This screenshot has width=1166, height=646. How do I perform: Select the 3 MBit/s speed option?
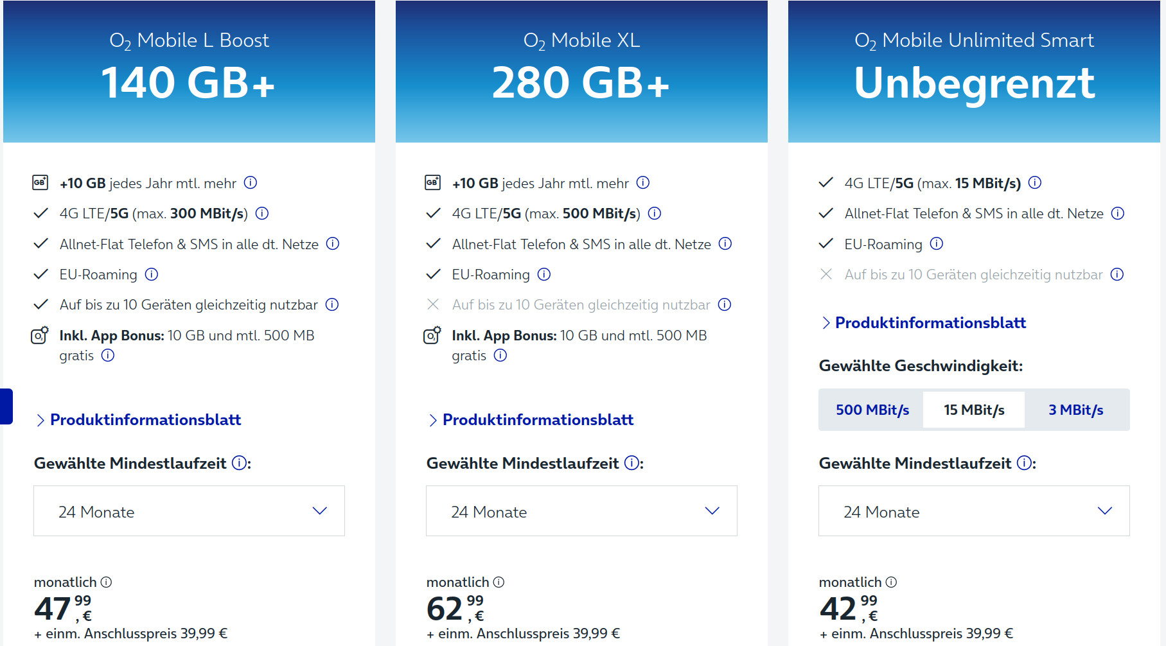point(1076,409)
